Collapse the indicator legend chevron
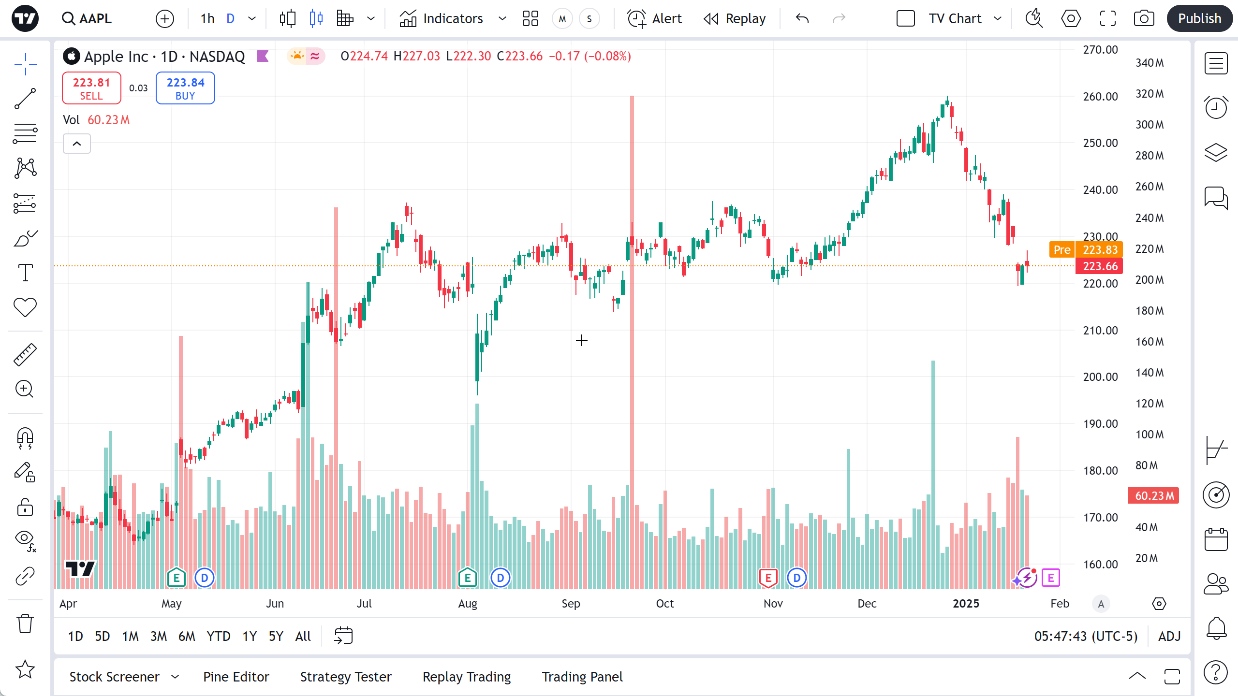1238x696 pixels. pyautogui.click(x=77, y=144)
